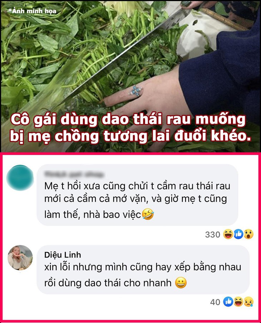Click the Sad reaction on Diệu Linh's comment

click(x=248, y=302)
